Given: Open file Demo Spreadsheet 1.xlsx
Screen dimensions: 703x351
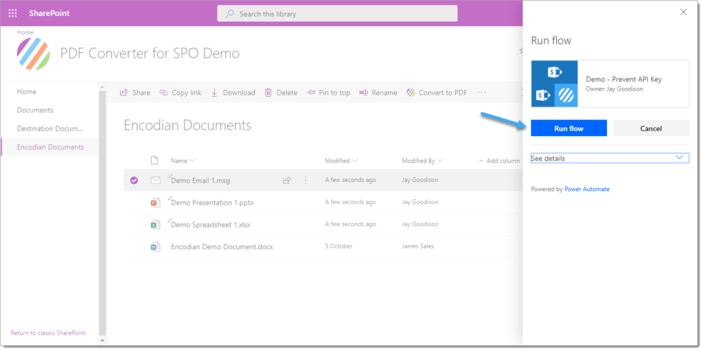Looking at the screenshot, I should [210, 225].
